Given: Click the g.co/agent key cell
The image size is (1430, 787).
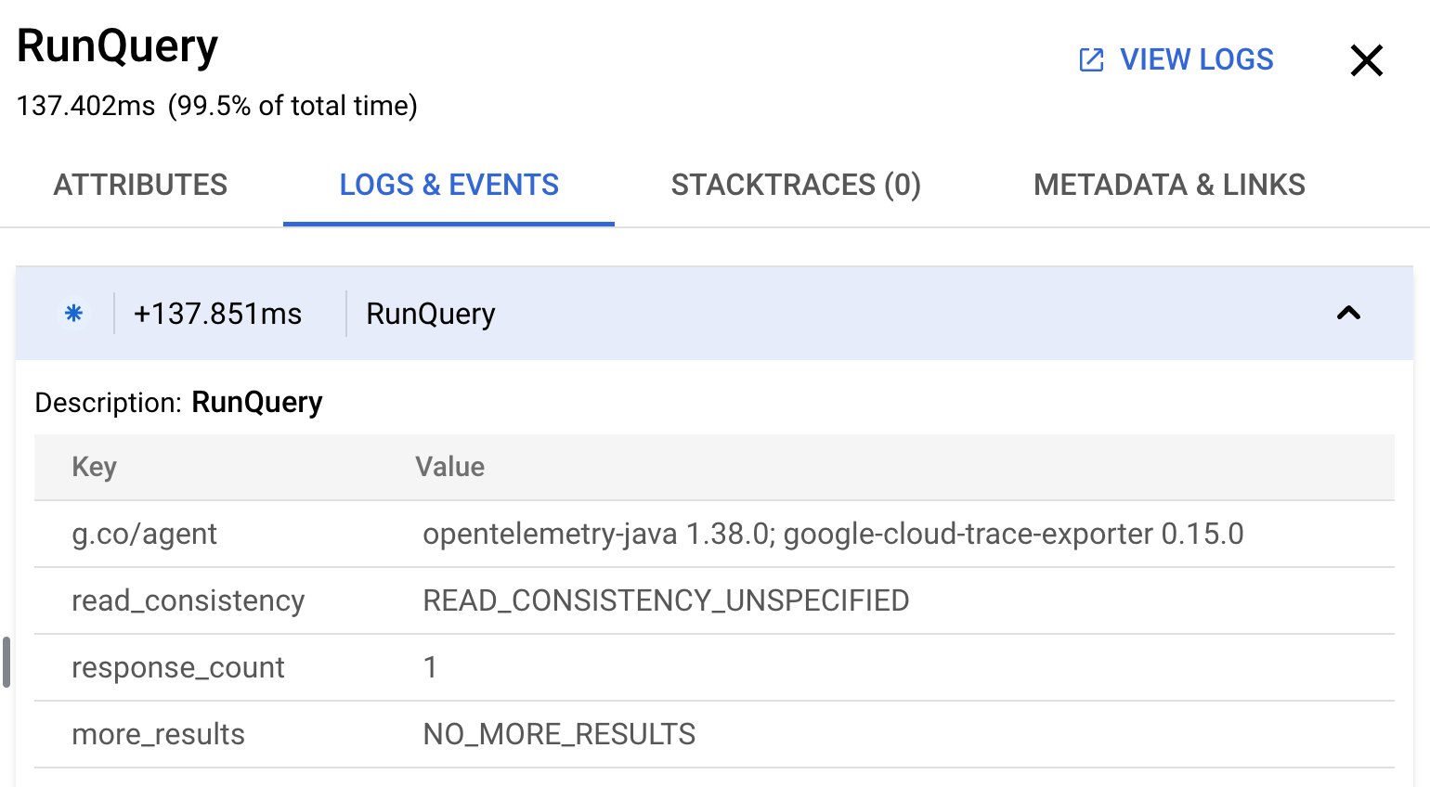Looking at the screenshot, I should pyautogui.click(x=144, y=534).
